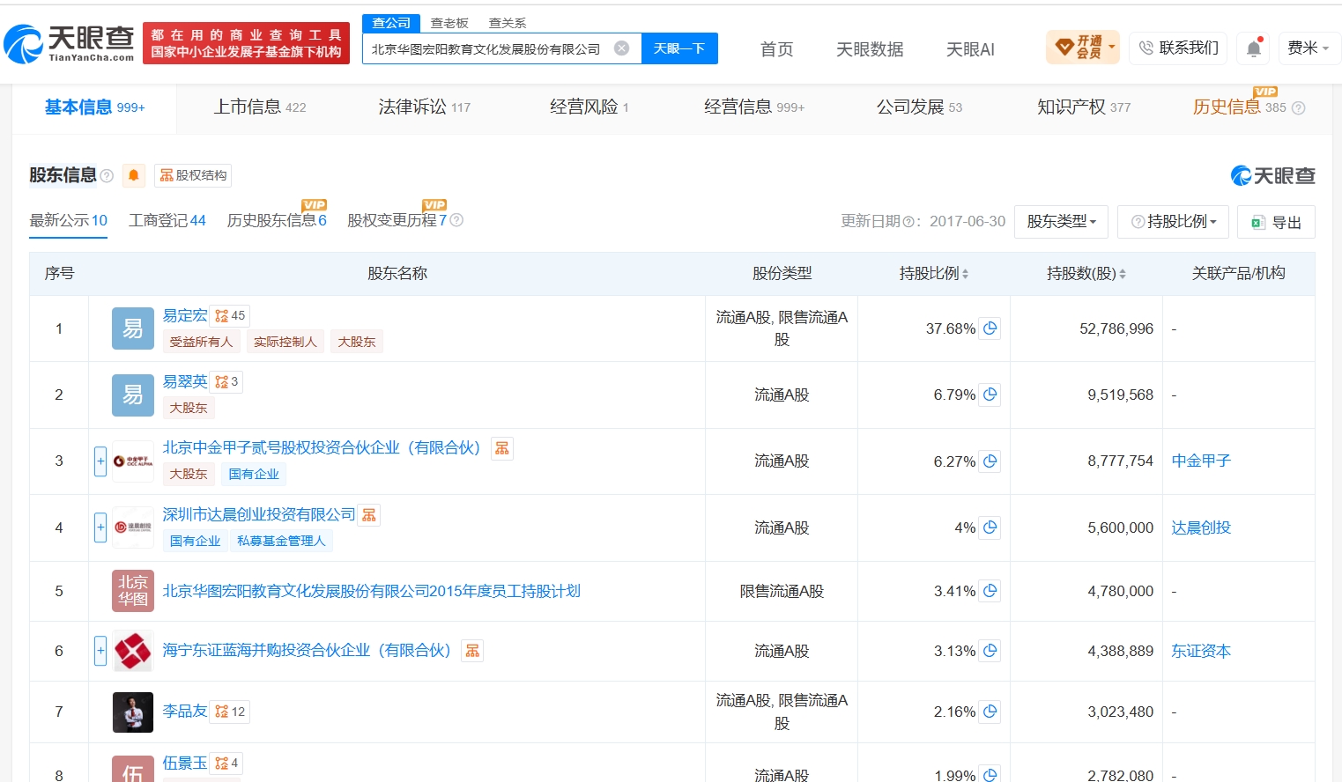Export shareholder list with 导出 button
1342x782 pixels.
click(x=1276, y=222)
